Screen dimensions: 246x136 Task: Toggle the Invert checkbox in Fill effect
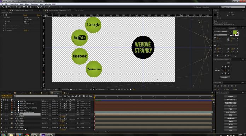click(x=24, y=24)
